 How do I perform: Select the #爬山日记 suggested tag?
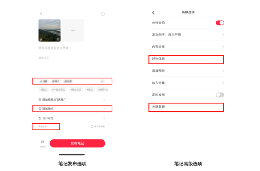pos(76,90)
